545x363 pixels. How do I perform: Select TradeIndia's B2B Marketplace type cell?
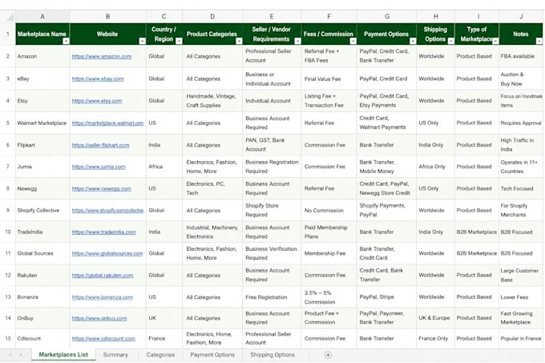pos(477,232)
